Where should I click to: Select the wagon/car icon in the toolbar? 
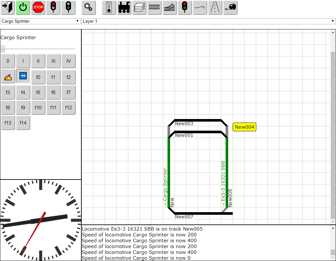(230, 7)
